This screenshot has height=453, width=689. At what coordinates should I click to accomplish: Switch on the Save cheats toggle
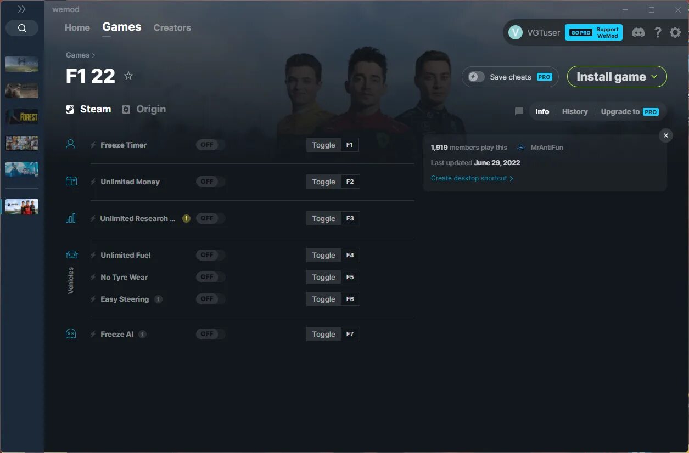[x=476, y=77]
